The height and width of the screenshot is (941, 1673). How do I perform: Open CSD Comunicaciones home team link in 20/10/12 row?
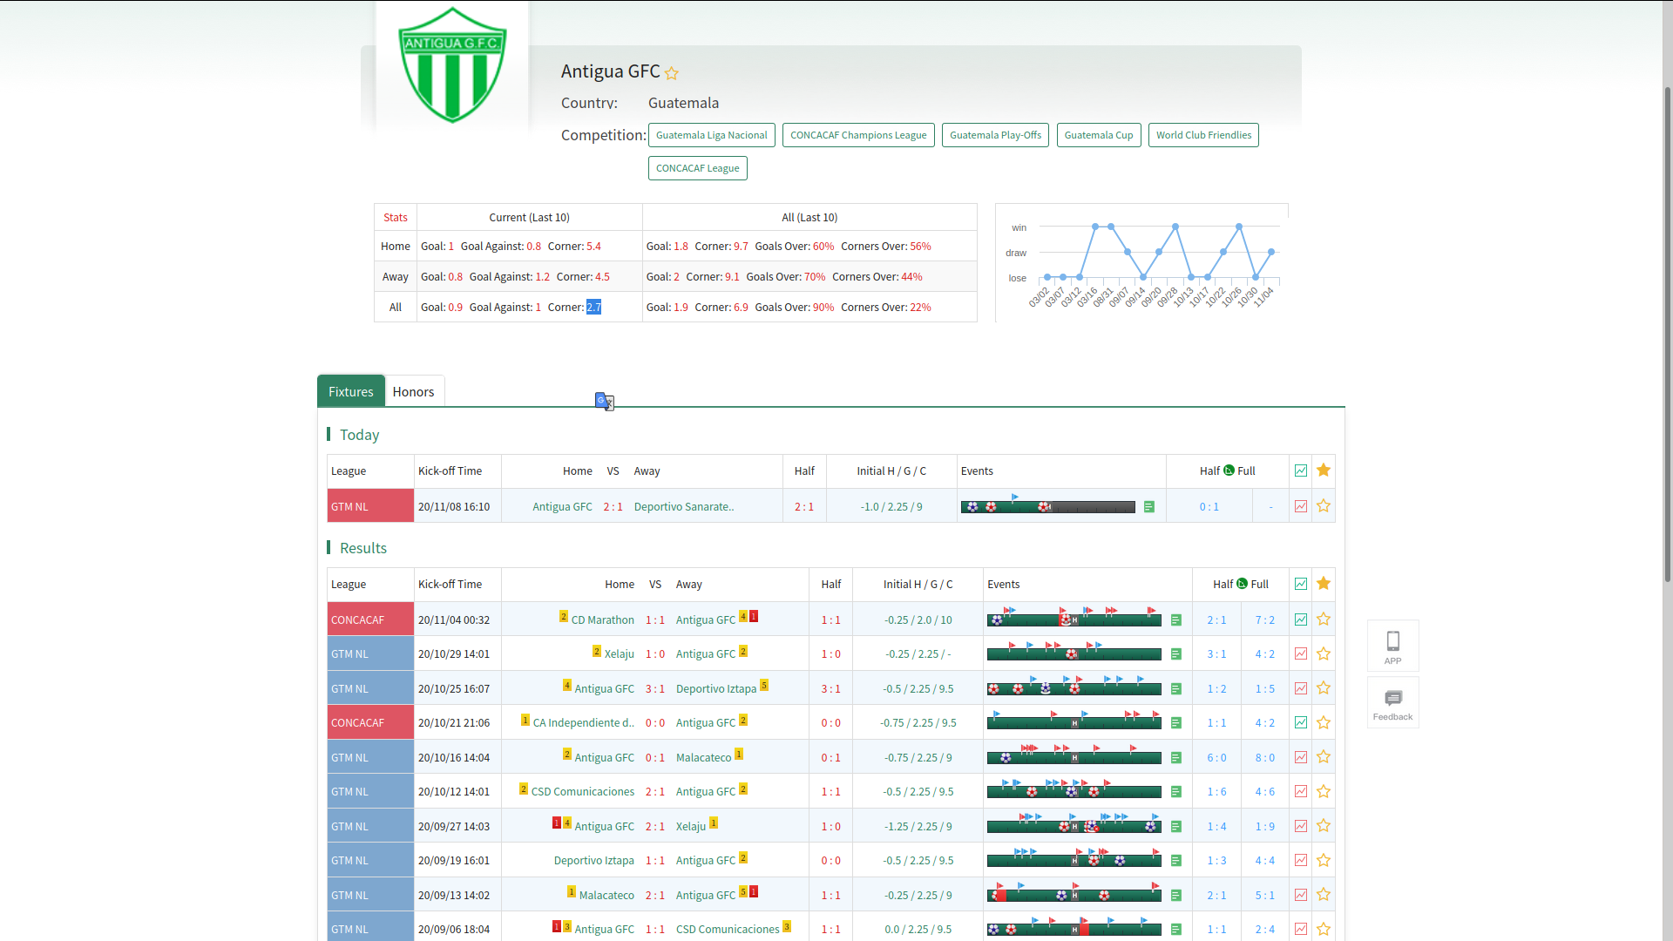point(583,792)
